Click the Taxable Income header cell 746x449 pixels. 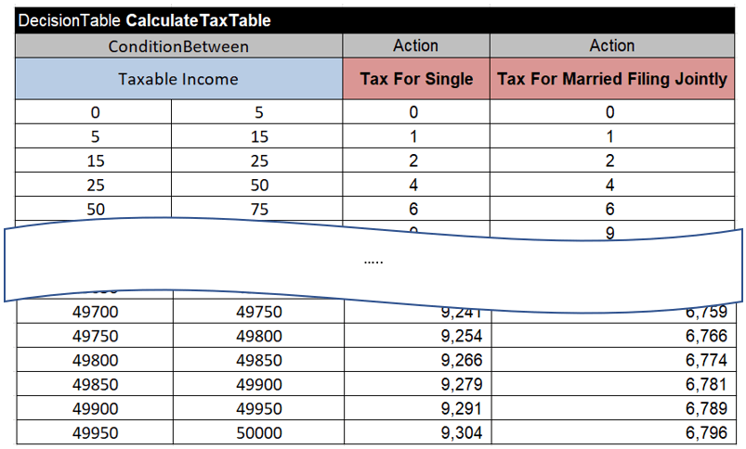coord(178,79)
